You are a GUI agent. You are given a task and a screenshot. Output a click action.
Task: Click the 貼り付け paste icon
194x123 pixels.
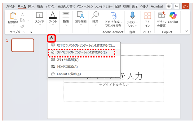14,16
